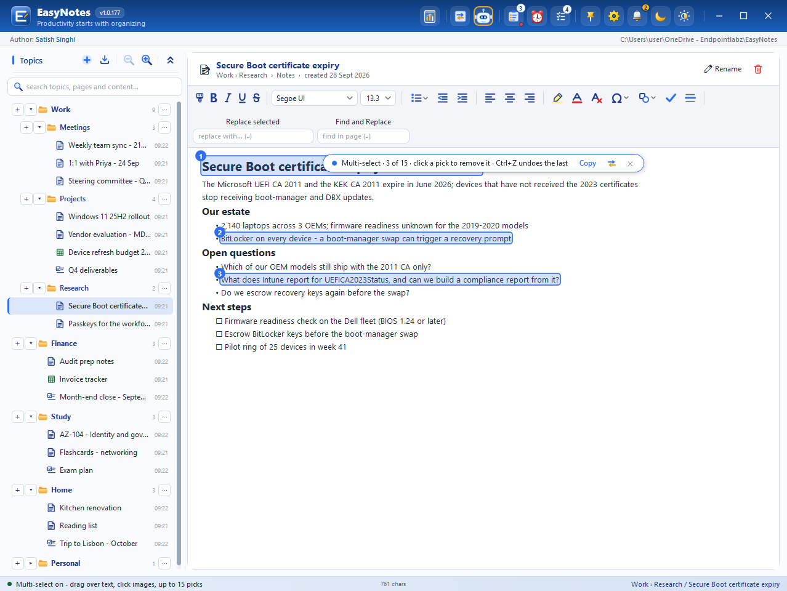The width and height of the screenshot is (787, 591).
Task: Click the pin window icon
Action: click(591, 17)
